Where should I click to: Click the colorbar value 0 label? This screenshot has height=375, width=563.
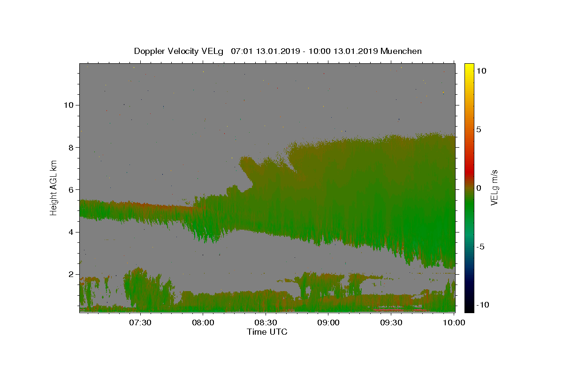click(479, 188)
